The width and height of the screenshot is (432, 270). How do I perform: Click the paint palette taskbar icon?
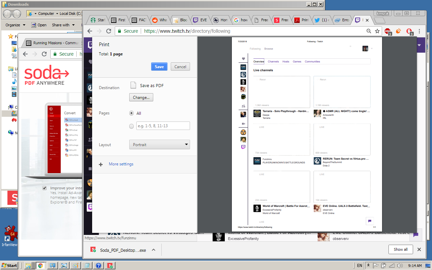coord(75,266)
